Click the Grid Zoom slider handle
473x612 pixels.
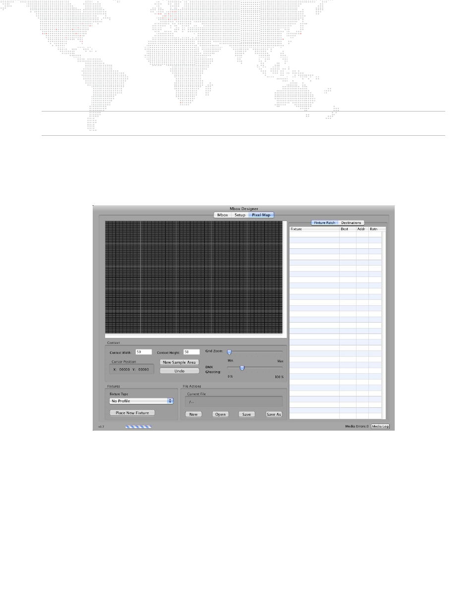[229, 352]
